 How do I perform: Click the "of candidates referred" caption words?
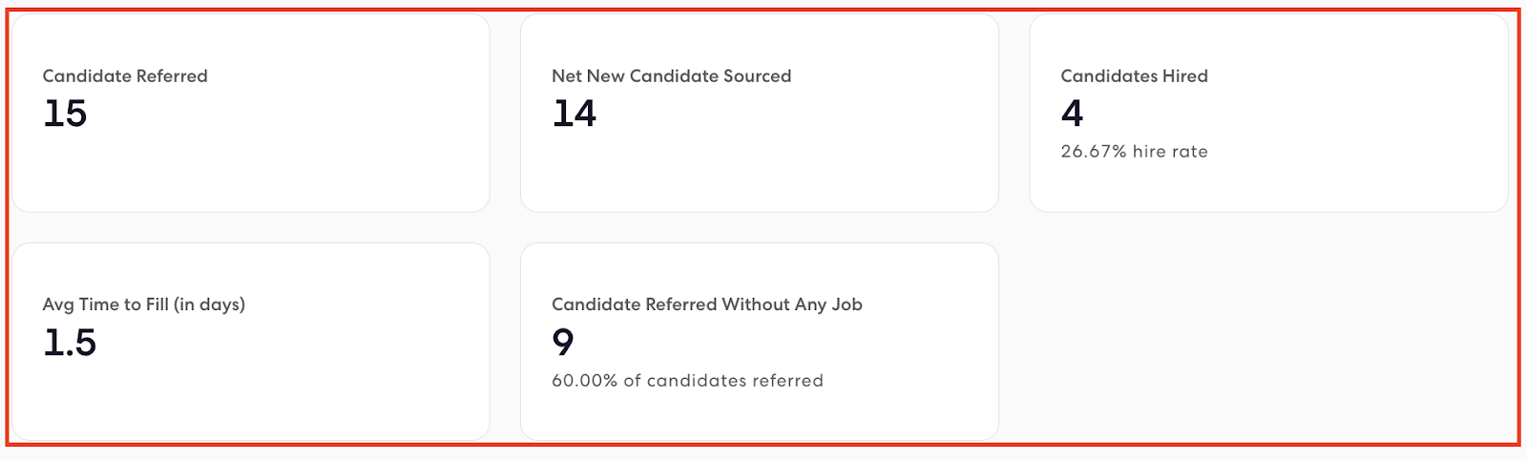coord(723,381)
